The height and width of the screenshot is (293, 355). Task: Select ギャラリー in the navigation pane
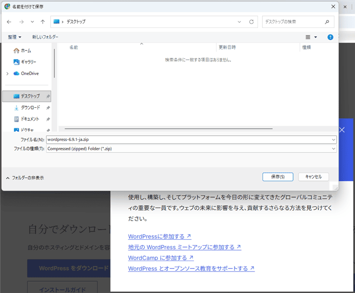tap(28, 62)
